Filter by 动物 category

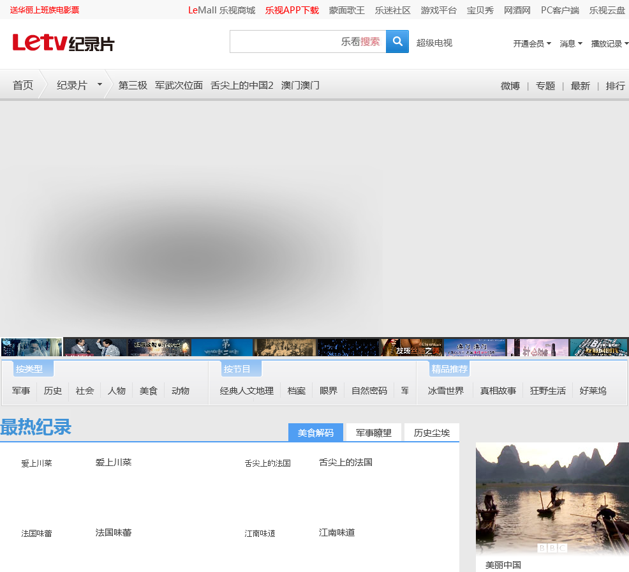click(180, 391)
